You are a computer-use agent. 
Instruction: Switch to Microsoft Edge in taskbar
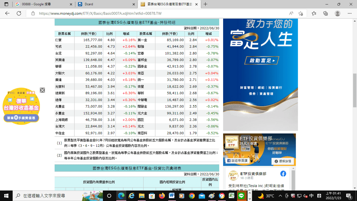tap(122, 196)
